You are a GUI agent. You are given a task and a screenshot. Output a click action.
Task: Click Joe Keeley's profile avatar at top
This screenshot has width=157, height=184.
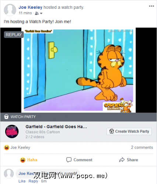click(x=10, y=10)
